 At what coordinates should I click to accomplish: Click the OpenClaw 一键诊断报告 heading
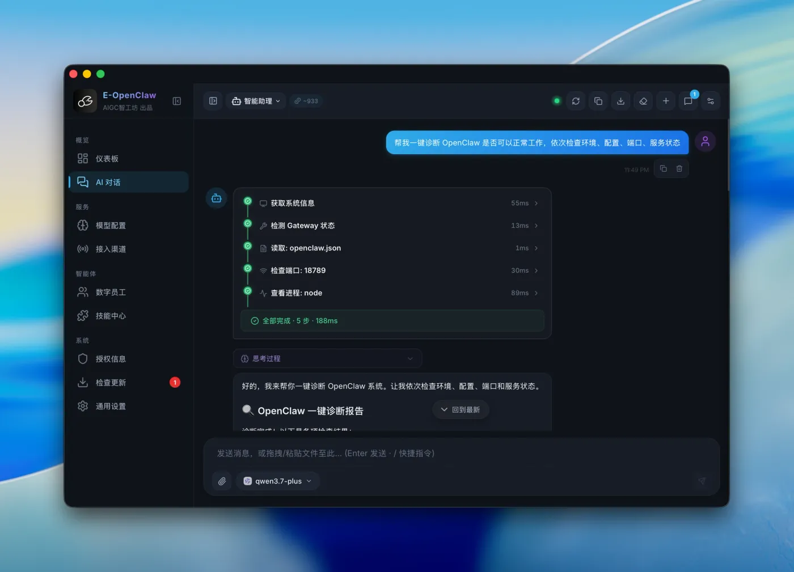pyautogui.click(x=310, y=411)
